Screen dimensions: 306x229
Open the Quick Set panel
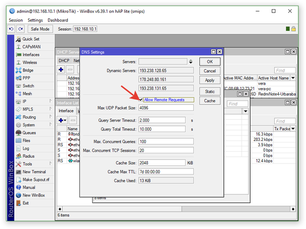31,39
